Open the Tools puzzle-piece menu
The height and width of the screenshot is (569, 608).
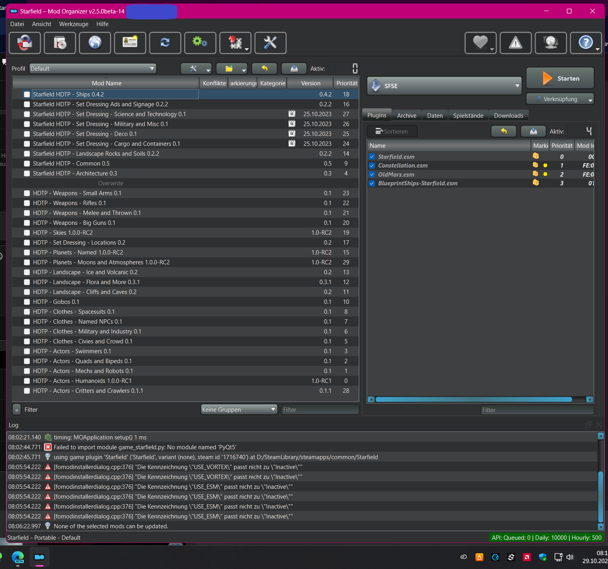tap(235, 43)
